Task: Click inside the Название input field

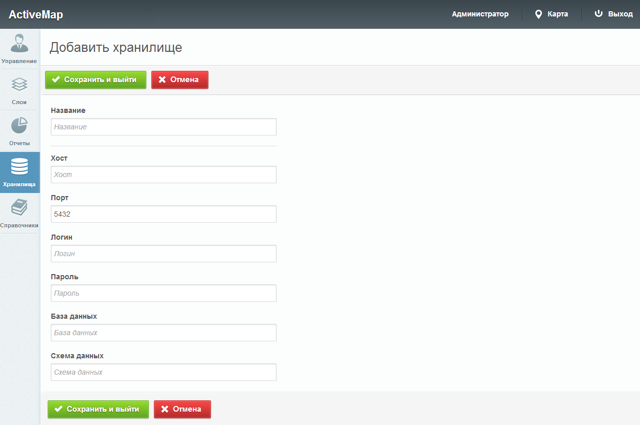Action: [x=163, y=127]
